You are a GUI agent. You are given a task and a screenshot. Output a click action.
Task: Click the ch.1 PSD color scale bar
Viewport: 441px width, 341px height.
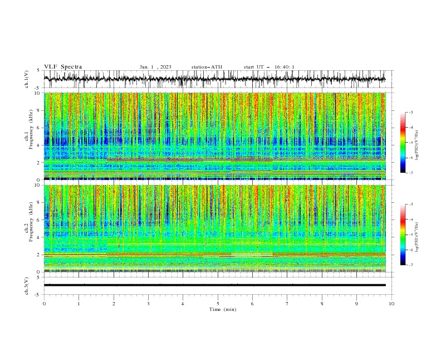coord(403,143)
